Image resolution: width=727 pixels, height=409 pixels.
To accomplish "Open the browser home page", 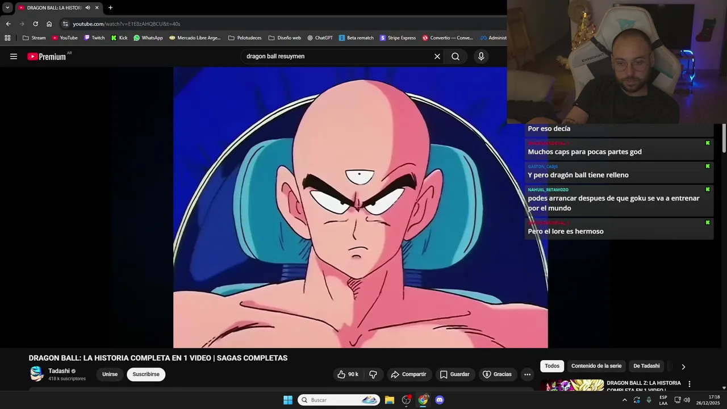I will [x=49, y=24].
